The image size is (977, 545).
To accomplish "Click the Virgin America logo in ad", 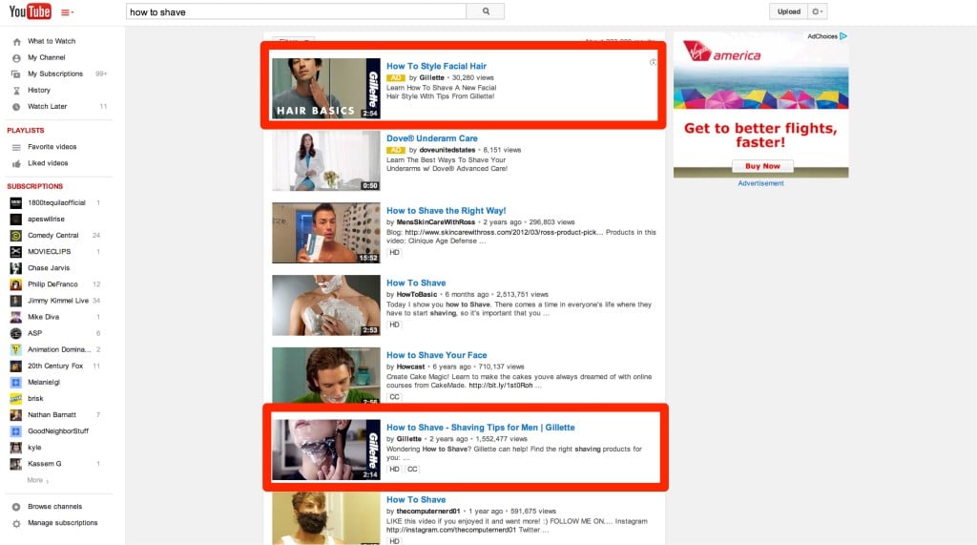I will pyautogui.click(x=722, y=52).
